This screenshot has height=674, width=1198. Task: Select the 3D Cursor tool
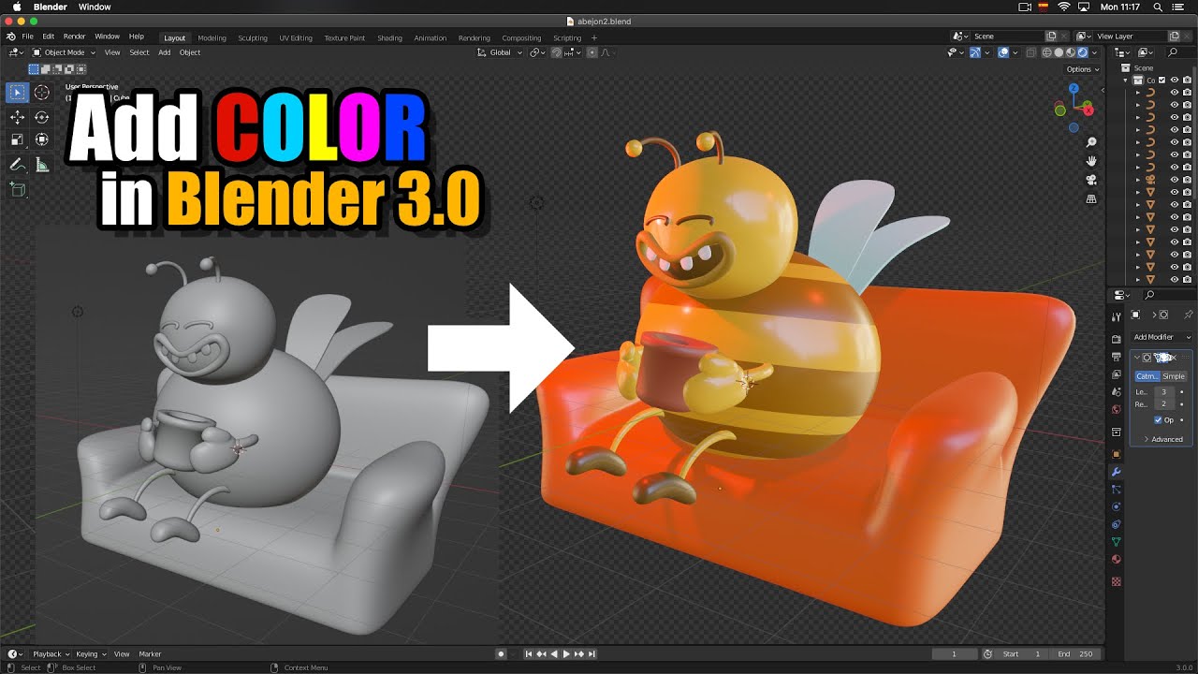click(x=42, y=93)
